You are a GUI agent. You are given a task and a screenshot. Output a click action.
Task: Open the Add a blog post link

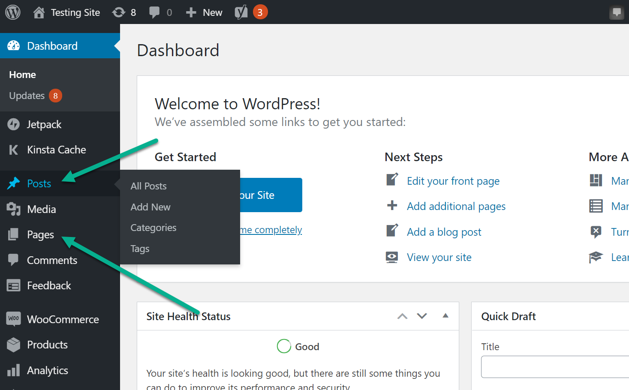(x=444, y=232)
